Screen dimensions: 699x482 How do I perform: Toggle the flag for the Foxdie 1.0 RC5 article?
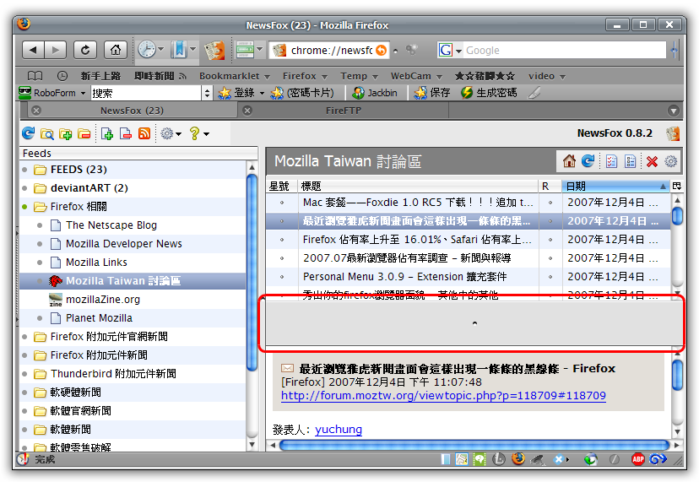pyautogui.click(x=282, y=203)
